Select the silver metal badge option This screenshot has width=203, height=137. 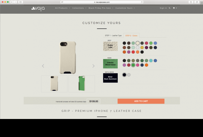click(x=129, y=75)
